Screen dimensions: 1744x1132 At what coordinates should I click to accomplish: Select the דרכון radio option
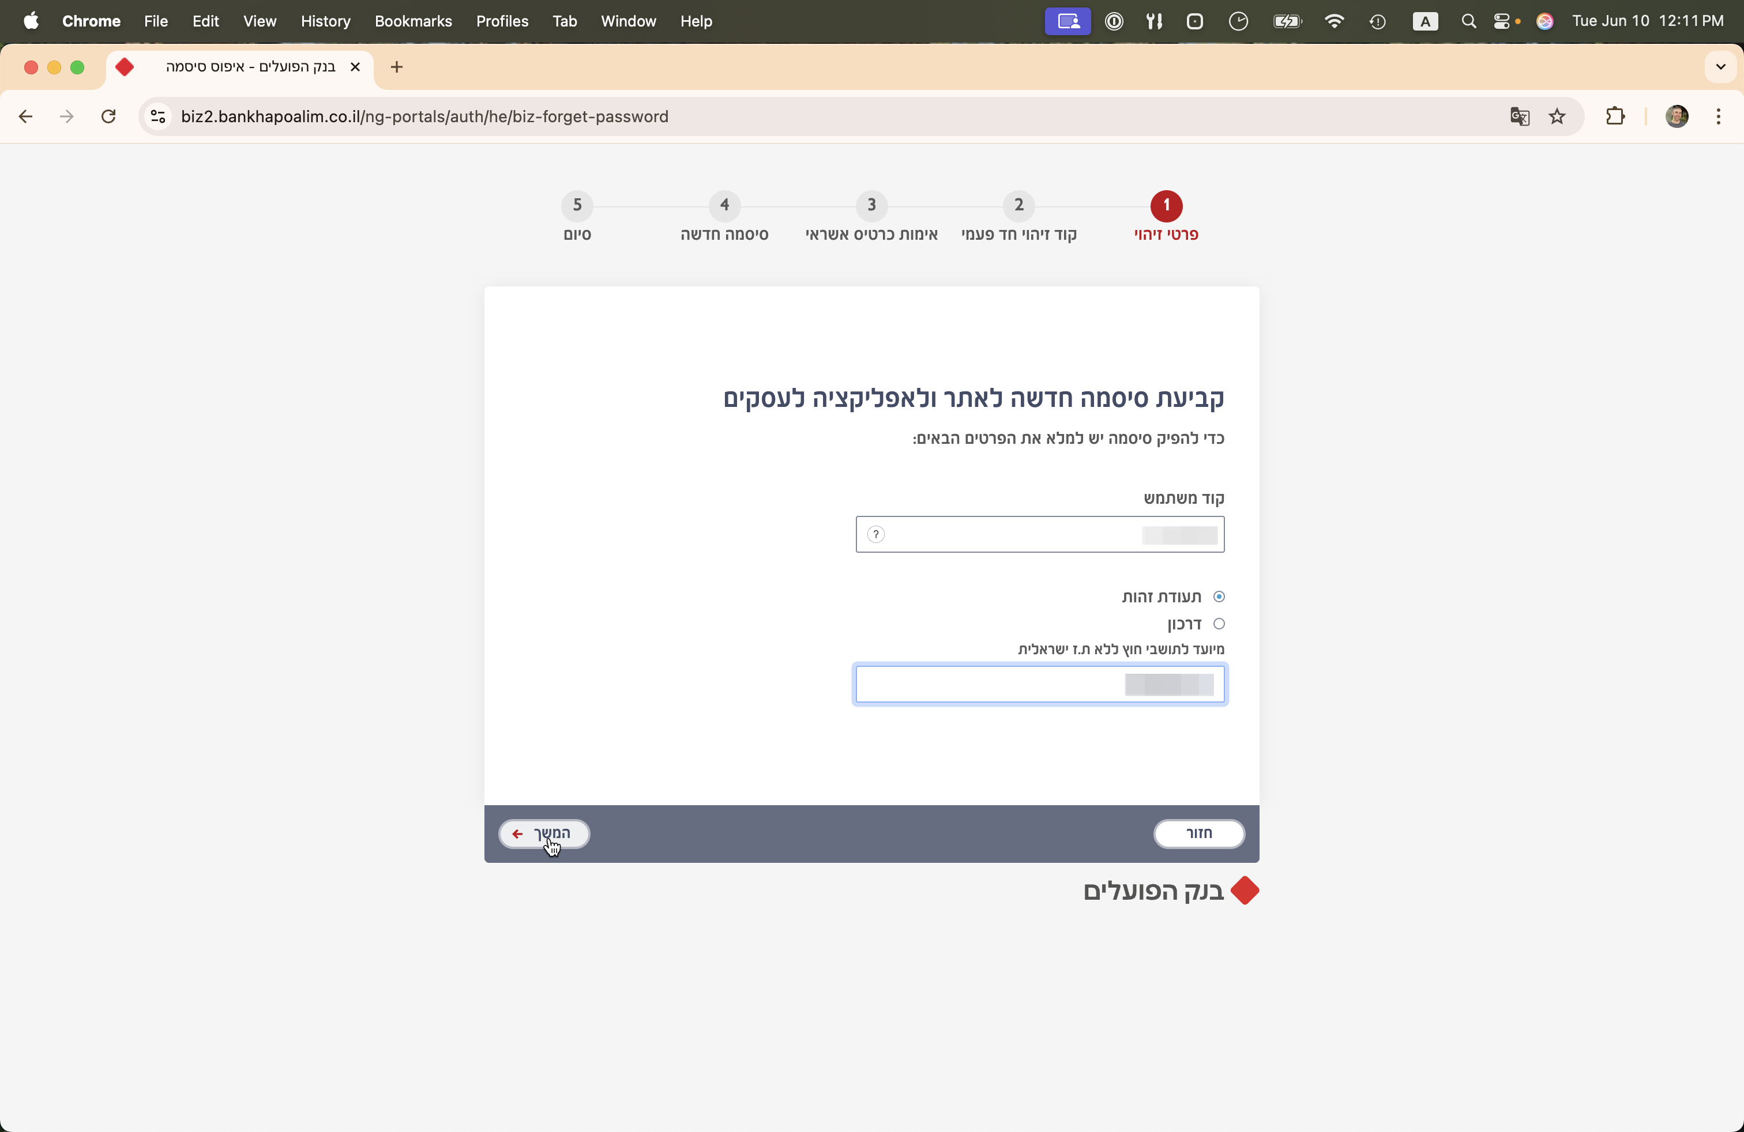click(x=1219, y=624)
